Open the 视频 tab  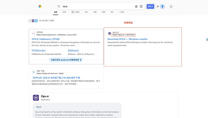(95, 12)
